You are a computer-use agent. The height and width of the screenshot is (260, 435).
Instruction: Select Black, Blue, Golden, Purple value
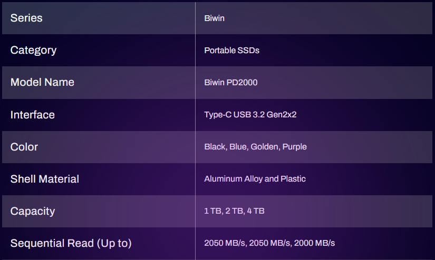[255, 147]
